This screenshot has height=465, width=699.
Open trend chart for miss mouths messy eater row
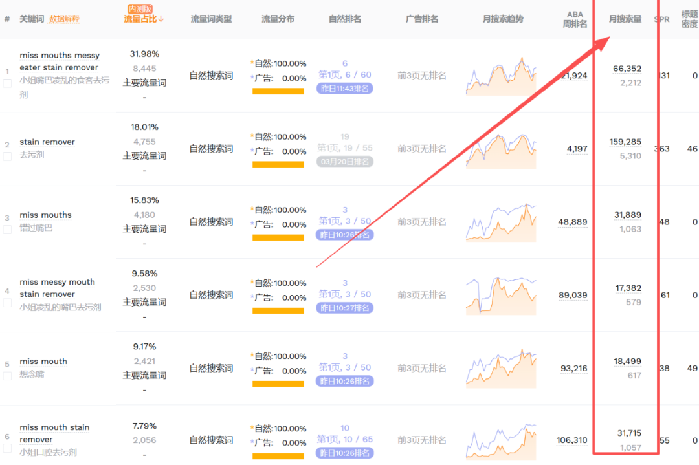click(501, 76)
